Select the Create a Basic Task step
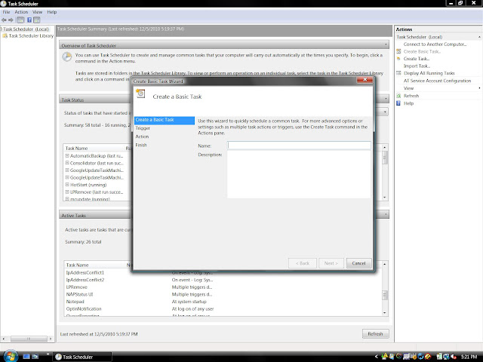The width and height of the screenshot is (483, 362). 165,120
